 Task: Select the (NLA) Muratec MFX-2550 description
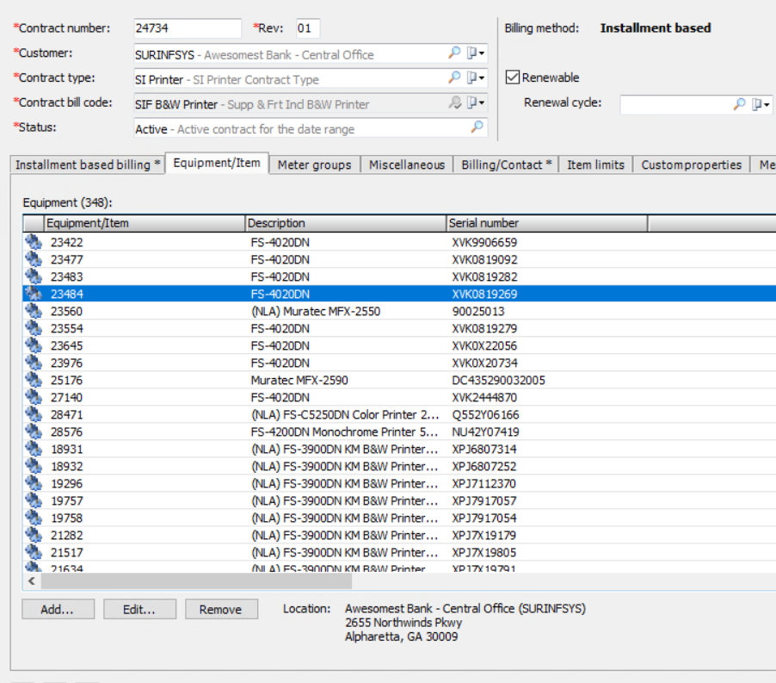click(316, 311)
